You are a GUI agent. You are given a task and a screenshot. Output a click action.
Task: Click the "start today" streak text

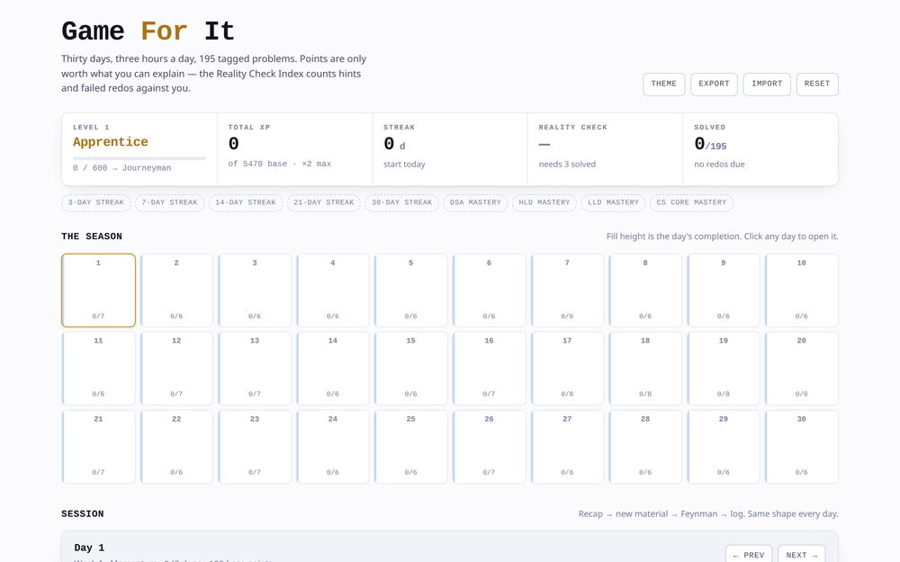pyautogui.click(x=404, y=165)
